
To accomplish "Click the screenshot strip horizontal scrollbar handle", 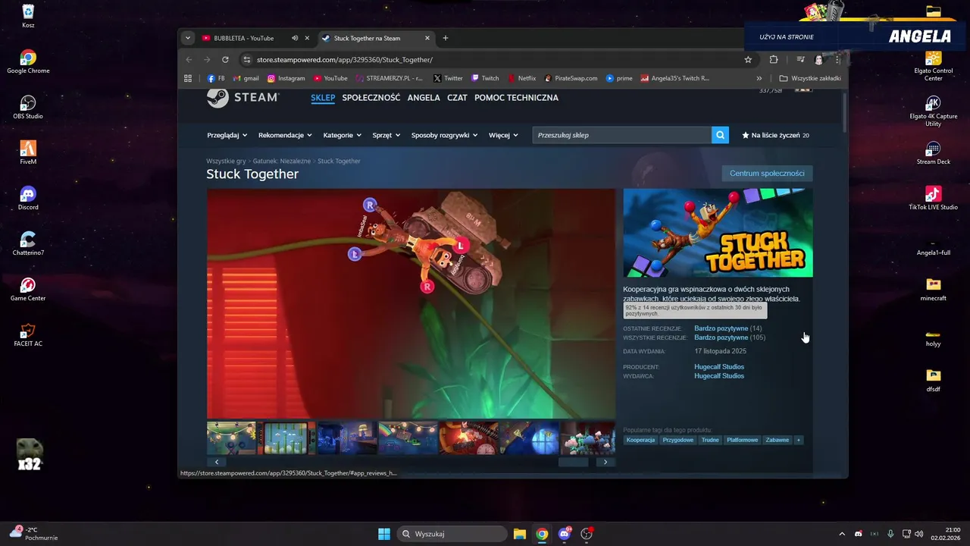I will point(573,462).
